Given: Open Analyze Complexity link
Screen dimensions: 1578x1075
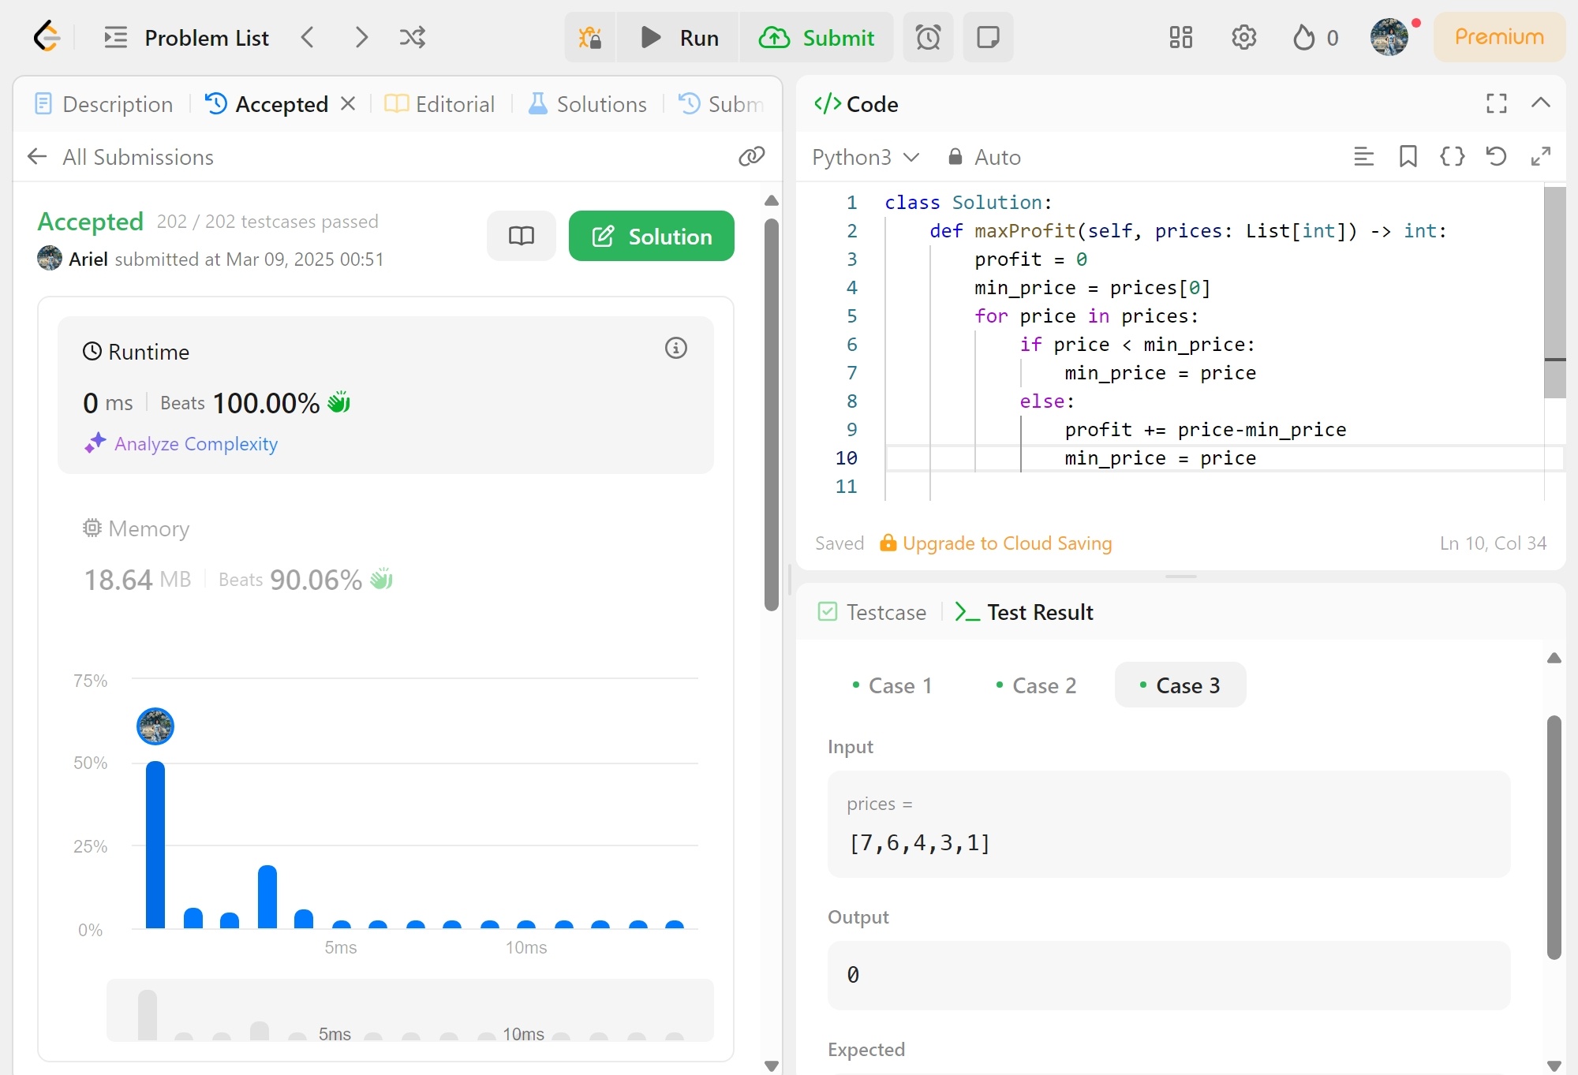Looking at the screenshot, I should pos(182,443).
